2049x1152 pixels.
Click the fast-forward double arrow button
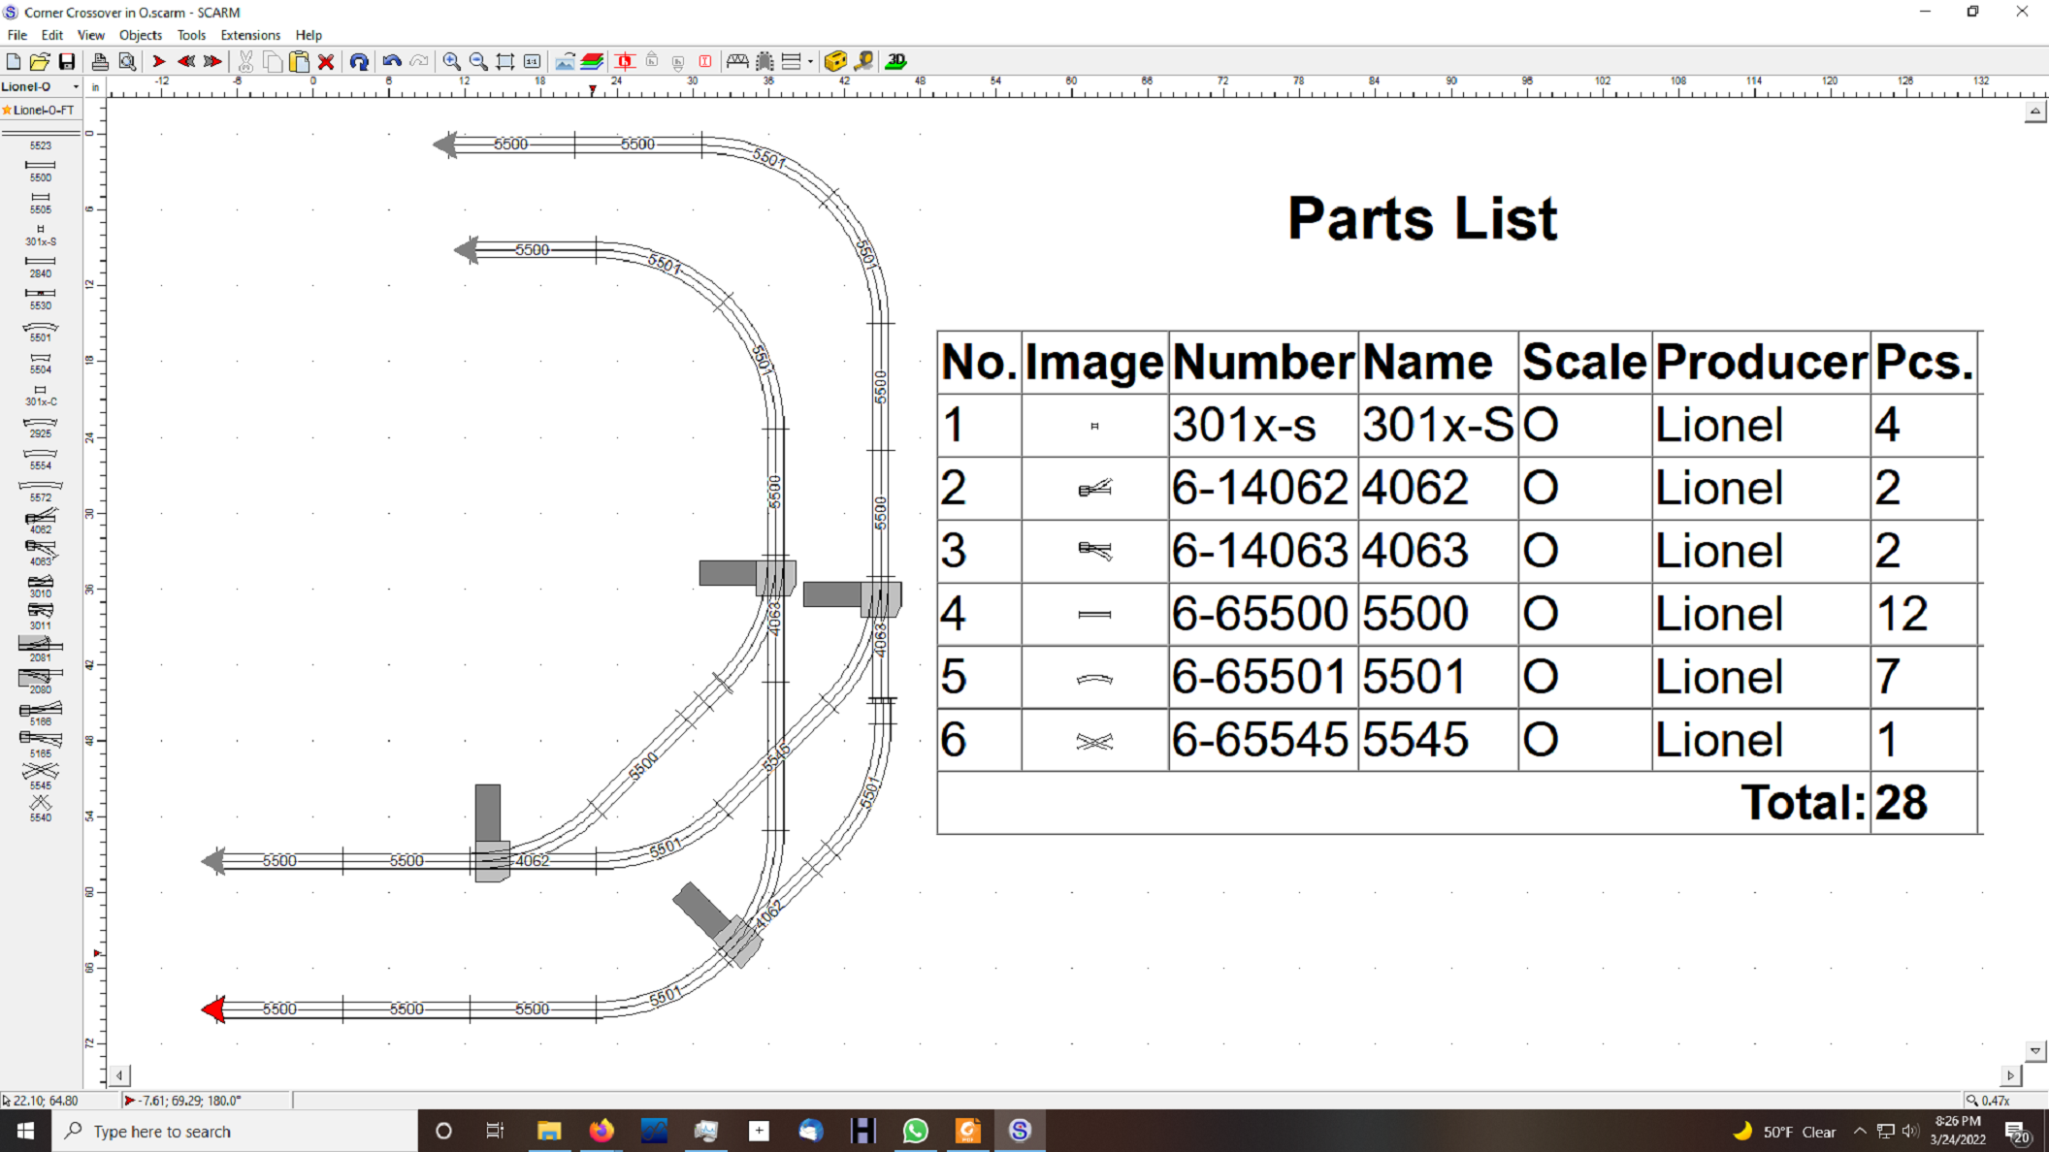(x=212, y=61)
